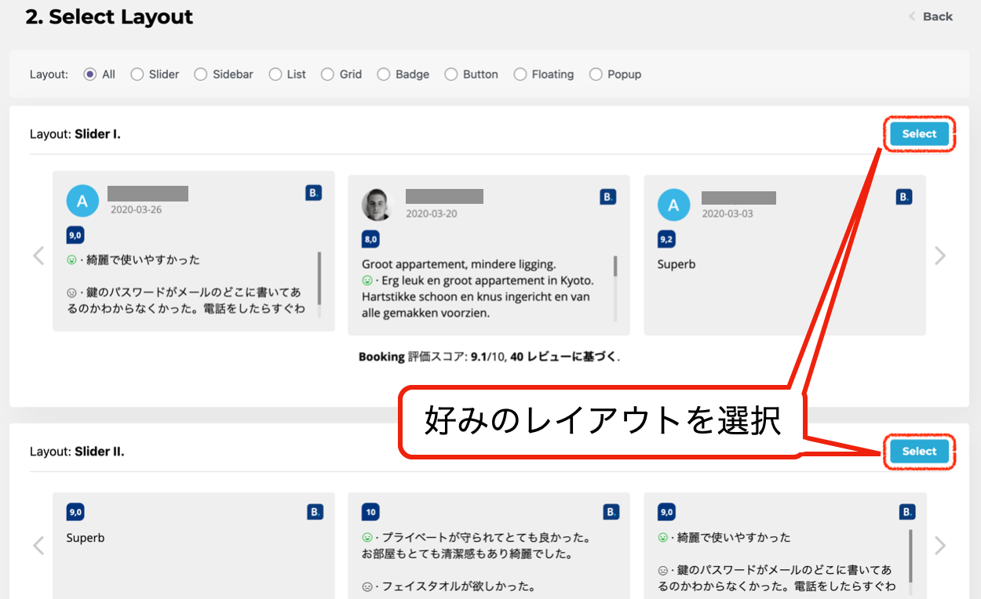Image resolution: width=981 pixels, height=599 pixels.
Task: Choose the Badge layout radio button
Action: click(x=384, y=74)
